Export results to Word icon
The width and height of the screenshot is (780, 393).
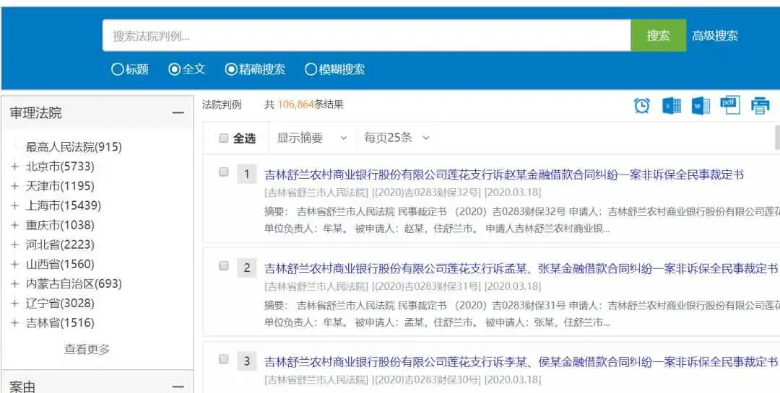point(701,105)
